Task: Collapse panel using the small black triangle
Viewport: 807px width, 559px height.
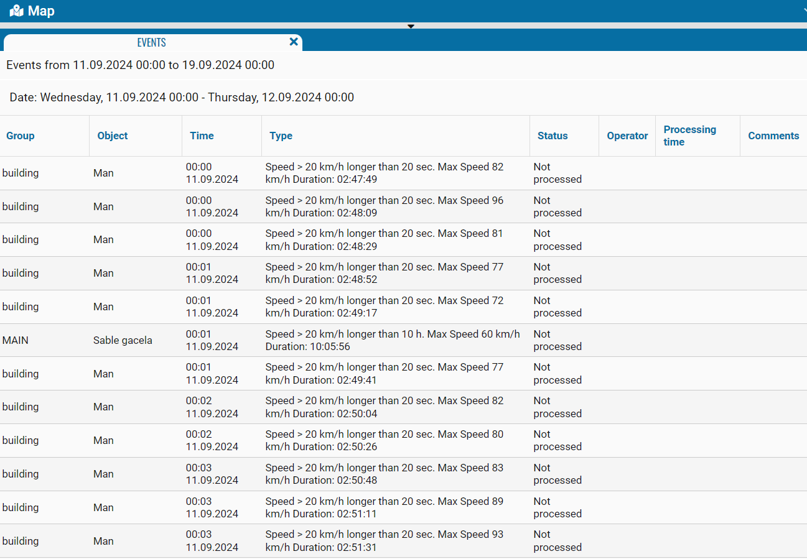Action: [411, 26]
